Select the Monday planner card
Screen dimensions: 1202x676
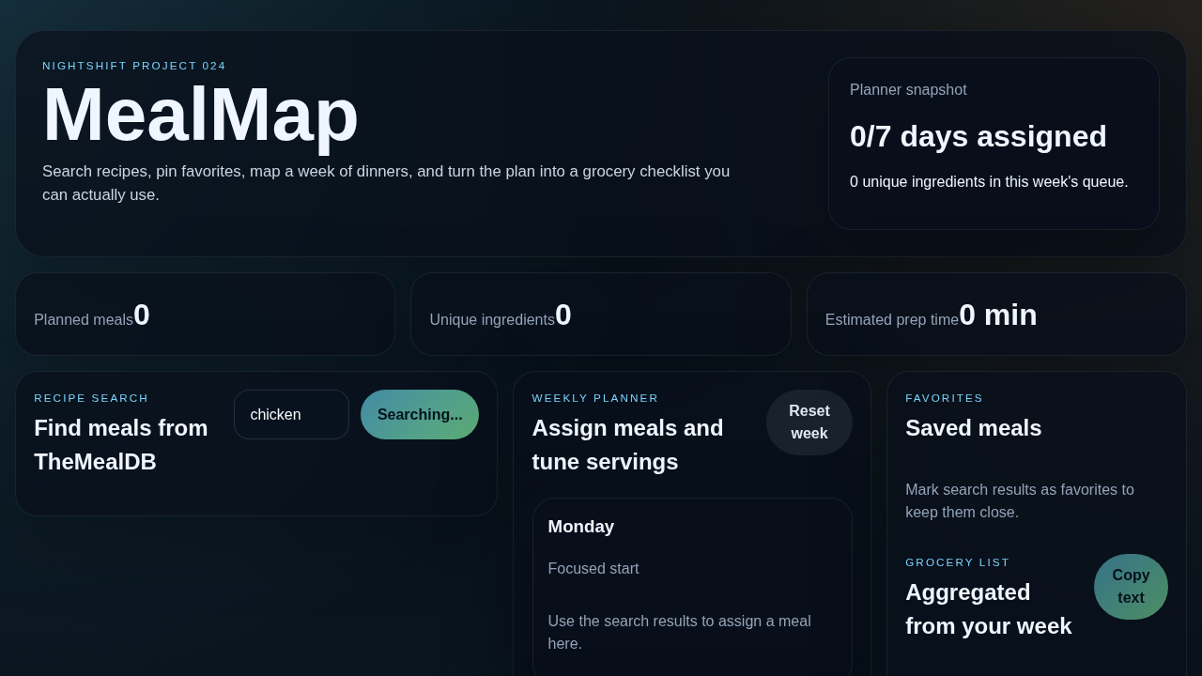tap(692, 582)
